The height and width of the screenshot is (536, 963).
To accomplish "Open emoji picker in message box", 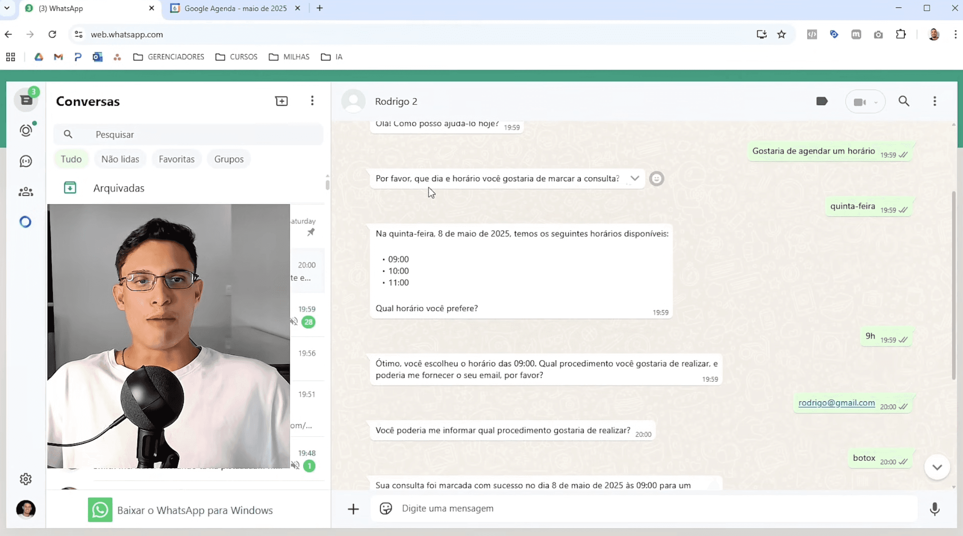I will coord(386,508).
